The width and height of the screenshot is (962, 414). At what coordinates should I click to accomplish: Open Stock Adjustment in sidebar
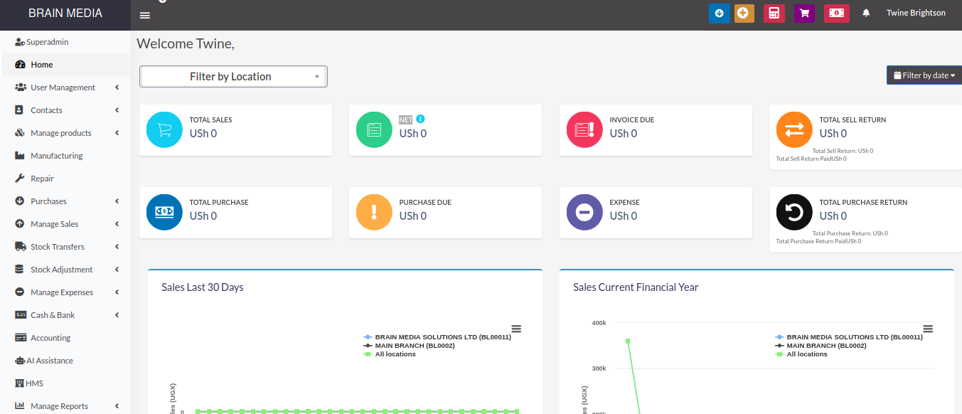pyautogui.click(x=65, y=270)
